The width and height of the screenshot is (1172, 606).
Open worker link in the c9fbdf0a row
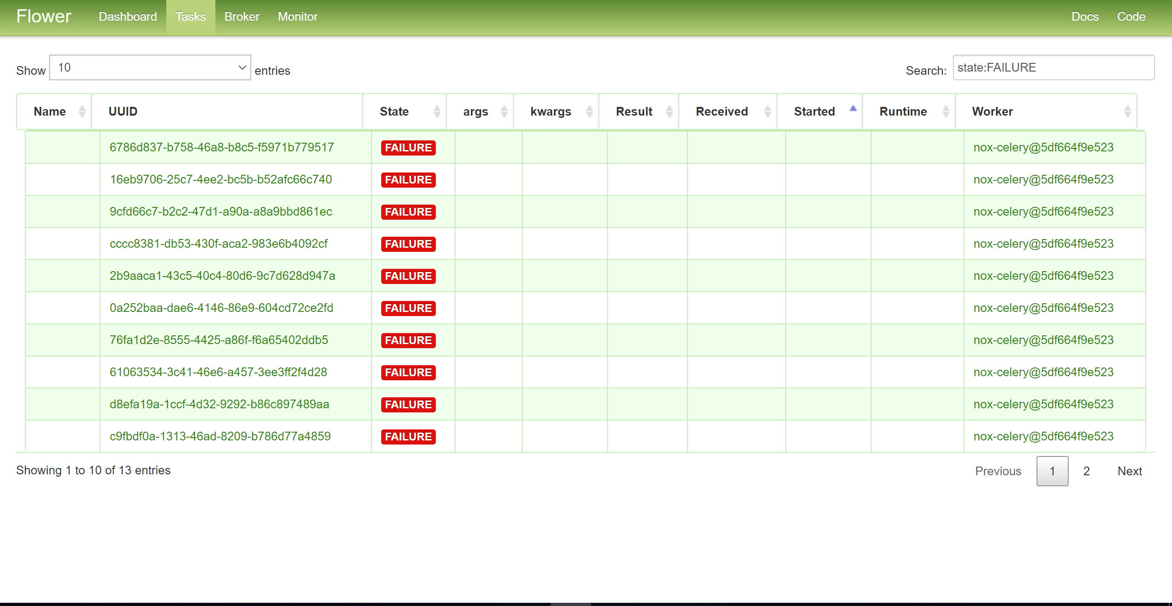coord(1043,436)
